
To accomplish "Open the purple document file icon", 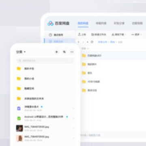I will click(x=19, y=108).
